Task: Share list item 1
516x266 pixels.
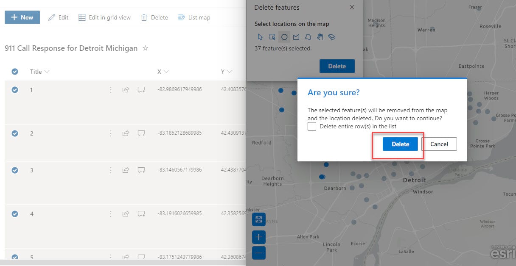Action: point(126,90)
